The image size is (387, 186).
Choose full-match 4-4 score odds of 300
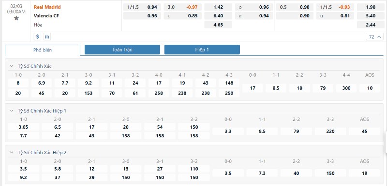(346, 88)
